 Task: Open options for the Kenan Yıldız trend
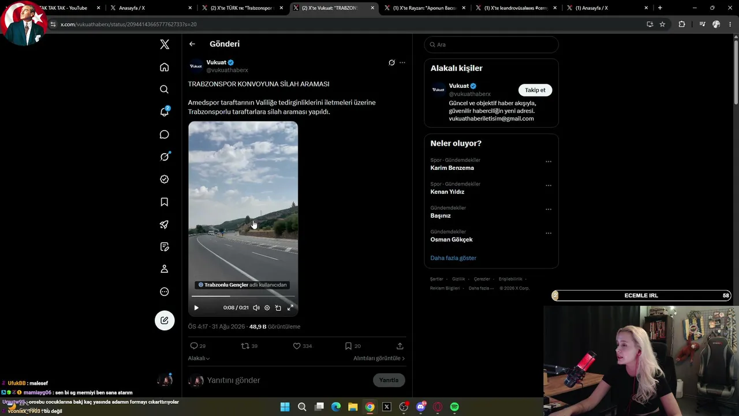(x=548, y=185)
